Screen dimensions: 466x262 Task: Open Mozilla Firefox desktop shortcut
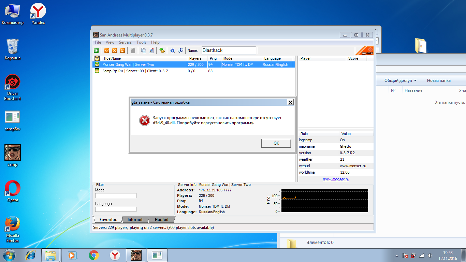[13, 229]
